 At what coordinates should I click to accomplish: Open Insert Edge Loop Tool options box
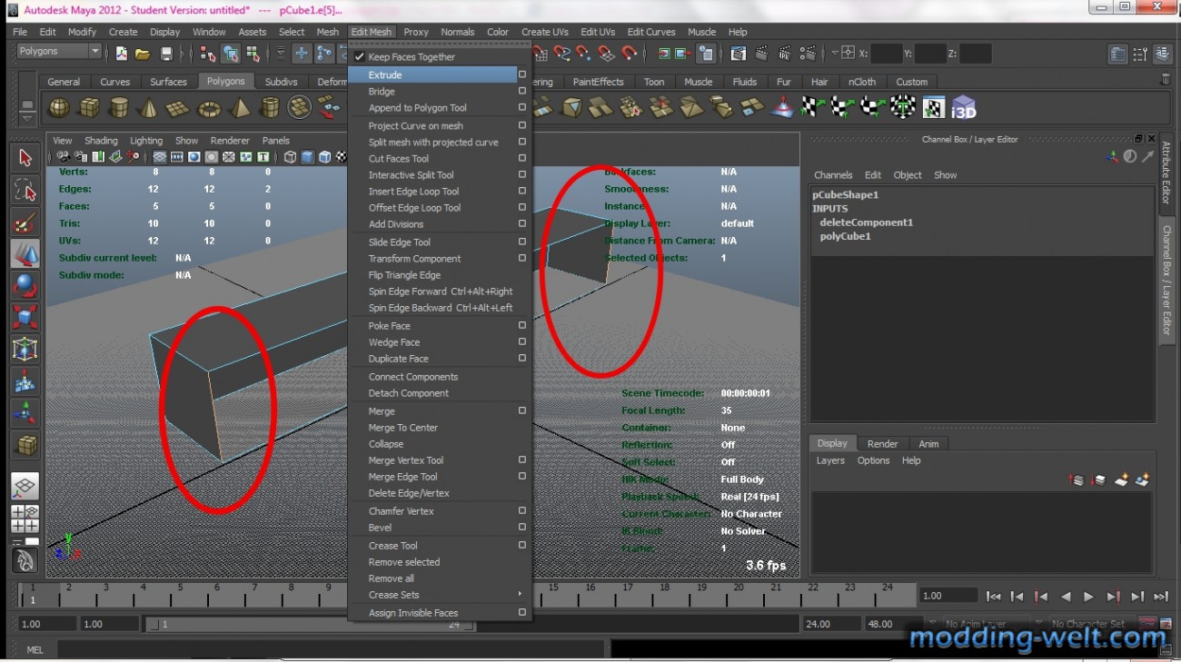tap(522, 191)
